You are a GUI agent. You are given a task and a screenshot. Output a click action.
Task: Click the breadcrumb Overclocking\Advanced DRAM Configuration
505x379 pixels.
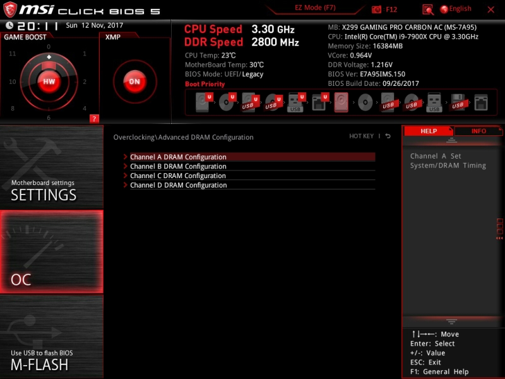[x=183, y=137]
